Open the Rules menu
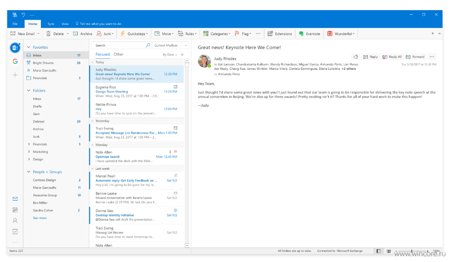Viewport: 451px width, 262px height. 187,33
